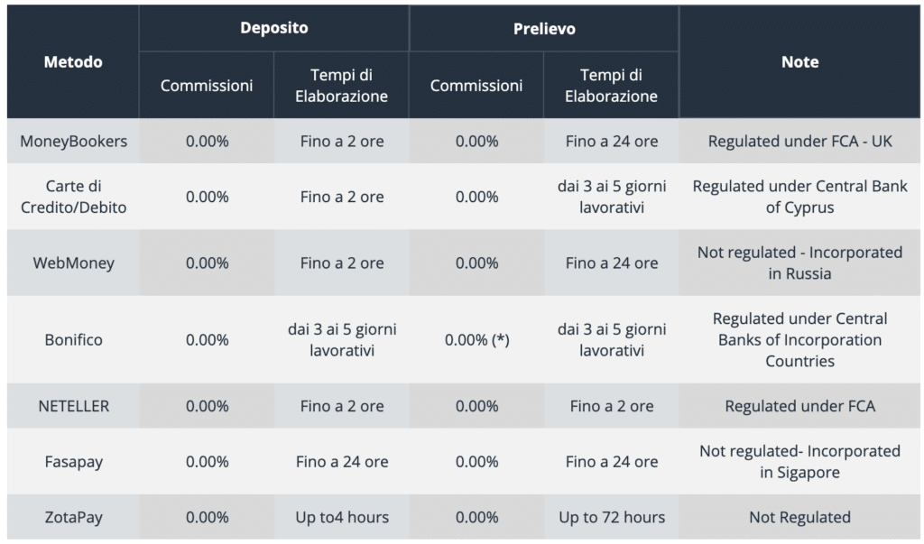Select the Carte di Credito/Debito cell
The height and width of the screenshot is (544, 924).
(73, 197)
